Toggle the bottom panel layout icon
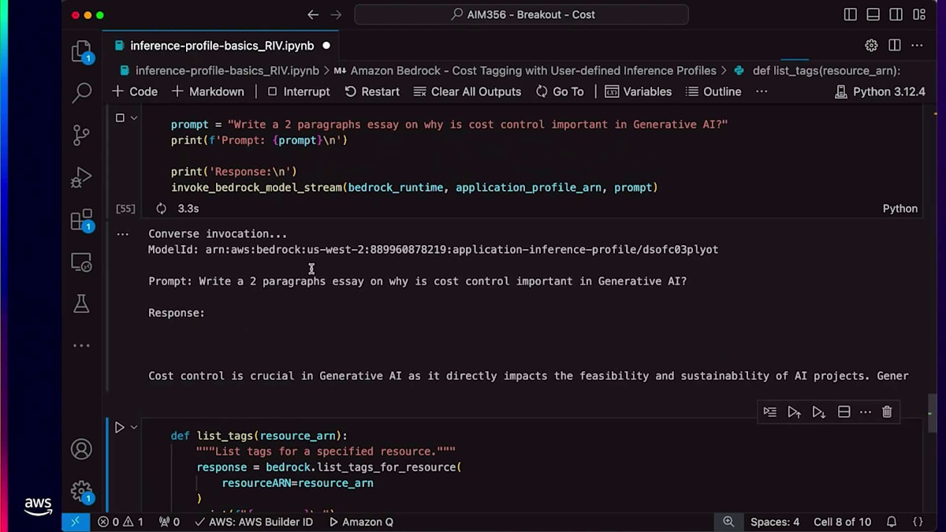This screenshot has width=946, height=532. point(873,14)
